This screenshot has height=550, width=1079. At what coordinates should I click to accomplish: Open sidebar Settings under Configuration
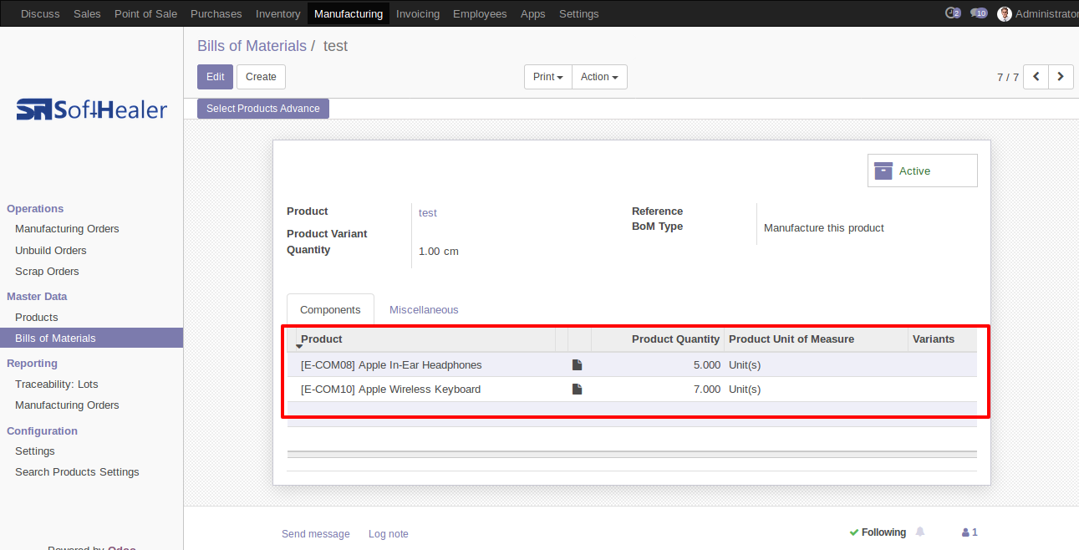pos(35,451)
